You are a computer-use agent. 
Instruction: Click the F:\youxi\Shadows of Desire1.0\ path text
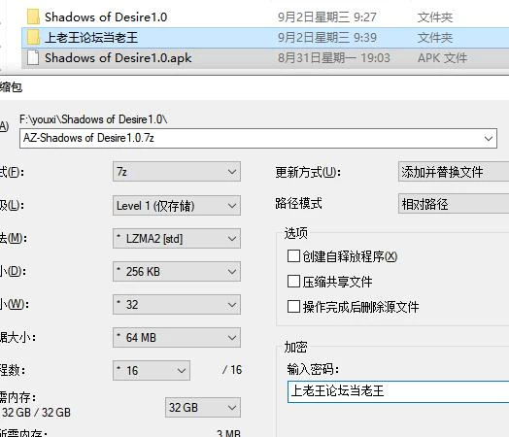pos(93,119)
